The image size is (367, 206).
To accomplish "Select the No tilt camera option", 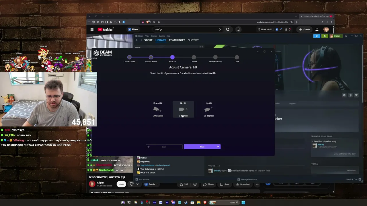I will pos(183,109).
